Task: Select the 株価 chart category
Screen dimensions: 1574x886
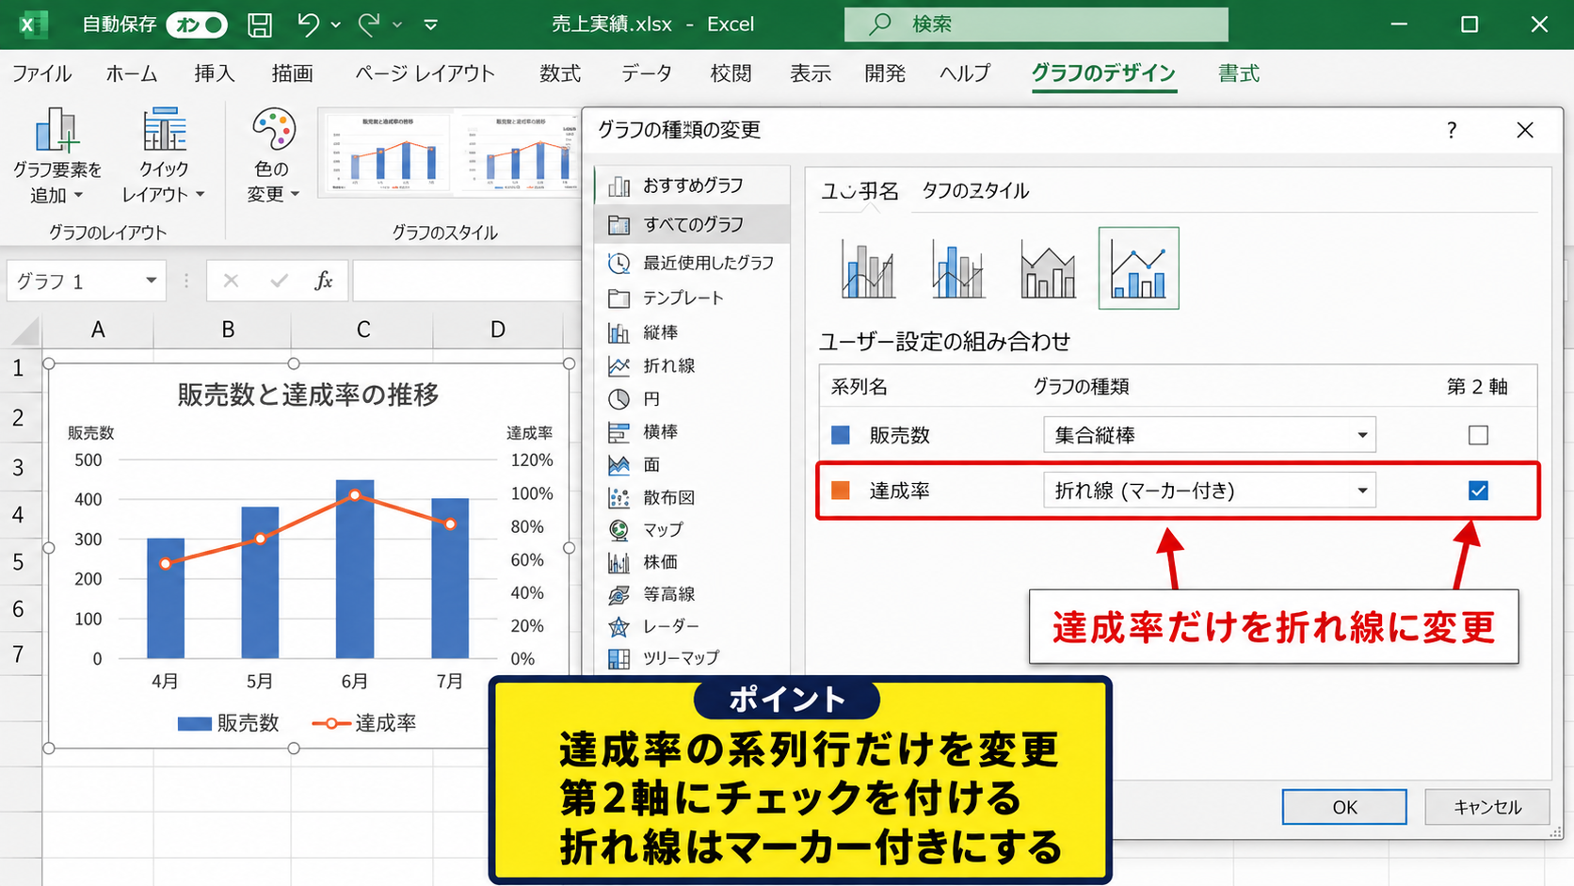Action: (x=660, y=562)
